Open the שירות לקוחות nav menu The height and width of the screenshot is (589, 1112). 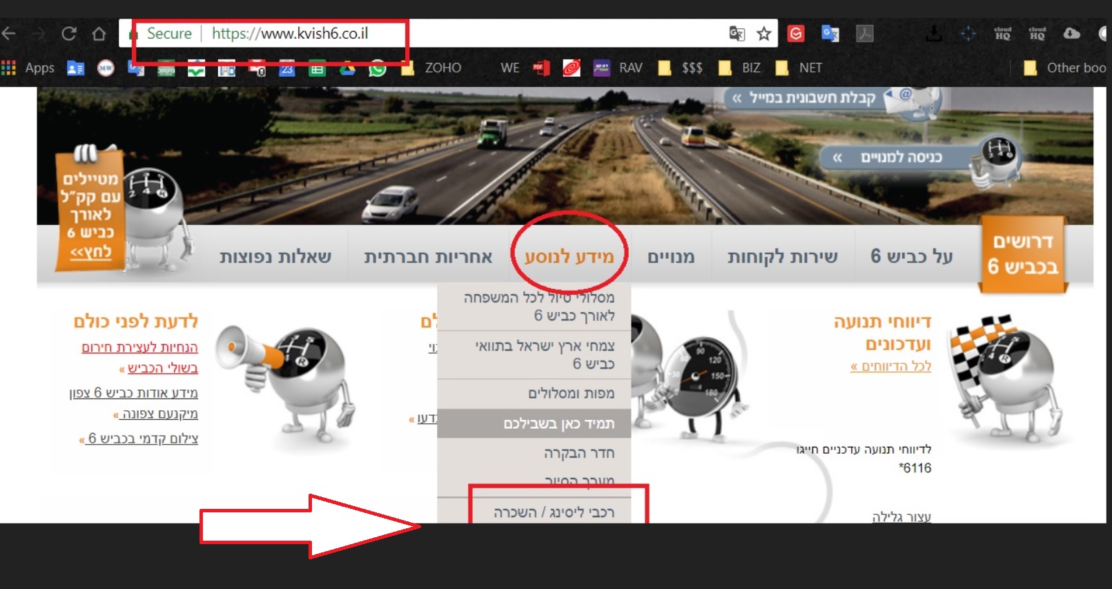782,257
